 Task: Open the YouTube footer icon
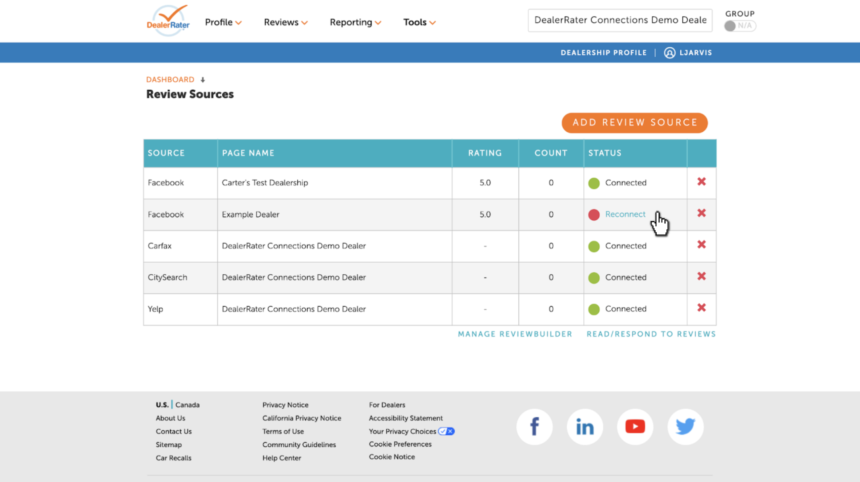pyautogui.click(x=635, y=427)
